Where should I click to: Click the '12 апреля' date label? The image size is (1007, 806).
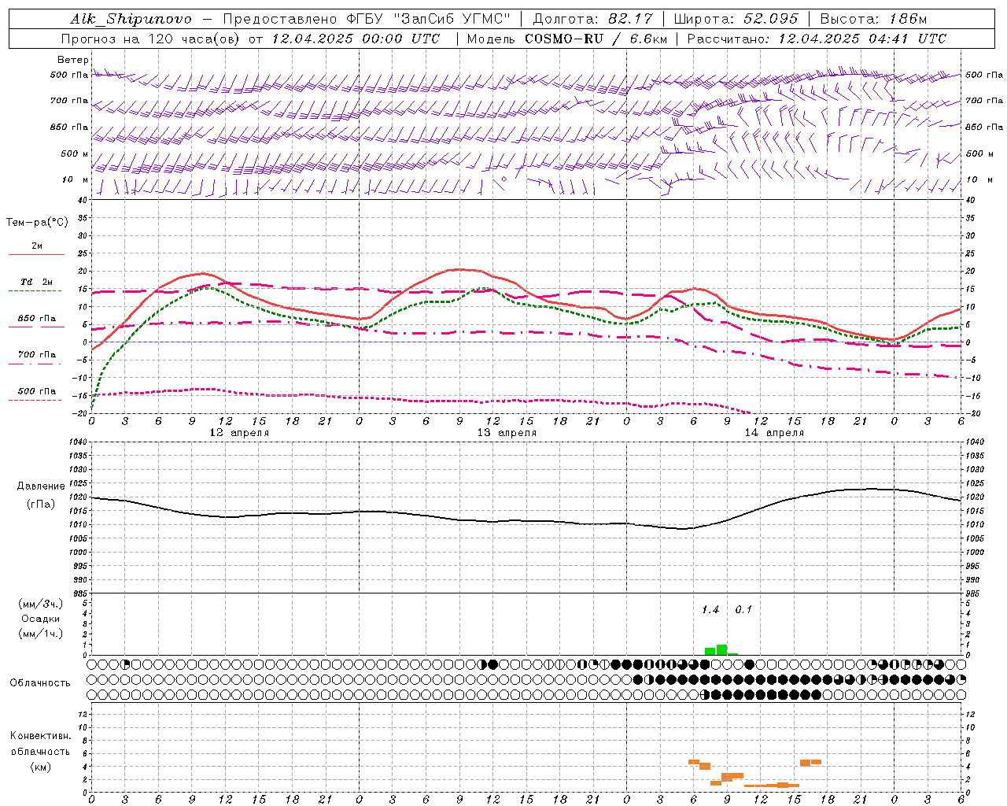[x=239, y=433]
